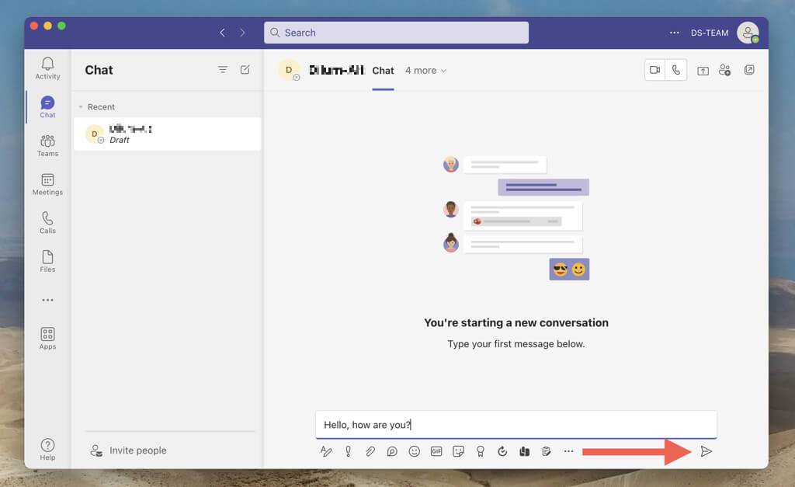Open the Viva Insights toolbar icon
The height and width of the screenshot is (487, 795).
click(524, 451)
